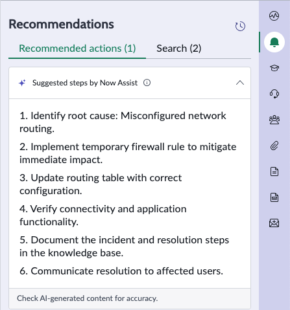Click the info icon beside Now Assist
Image resolution: width=290 pixels, height=310 pixels.
pyautogui.click(x=147, y=83)
